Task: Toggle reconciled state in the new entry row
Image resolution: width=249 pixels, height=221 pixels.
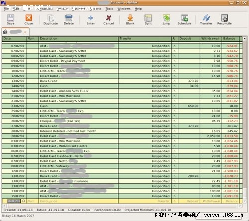Action: [175, 201]
